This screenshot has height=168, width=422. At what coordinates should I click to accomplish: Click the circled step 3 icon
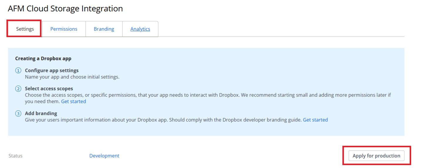pos(18,114)
